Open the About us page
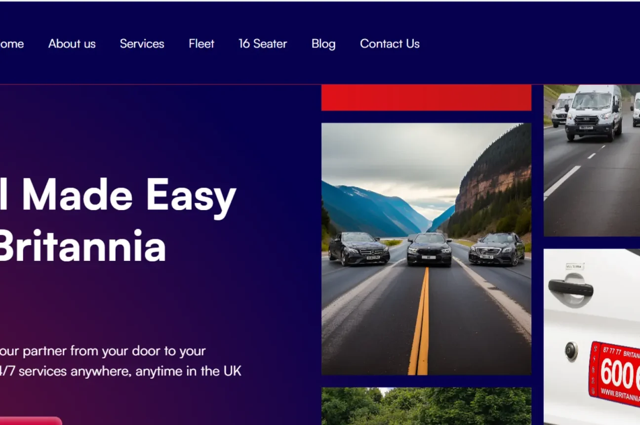This screenshot has width=640, height=425. coord(72,43)
